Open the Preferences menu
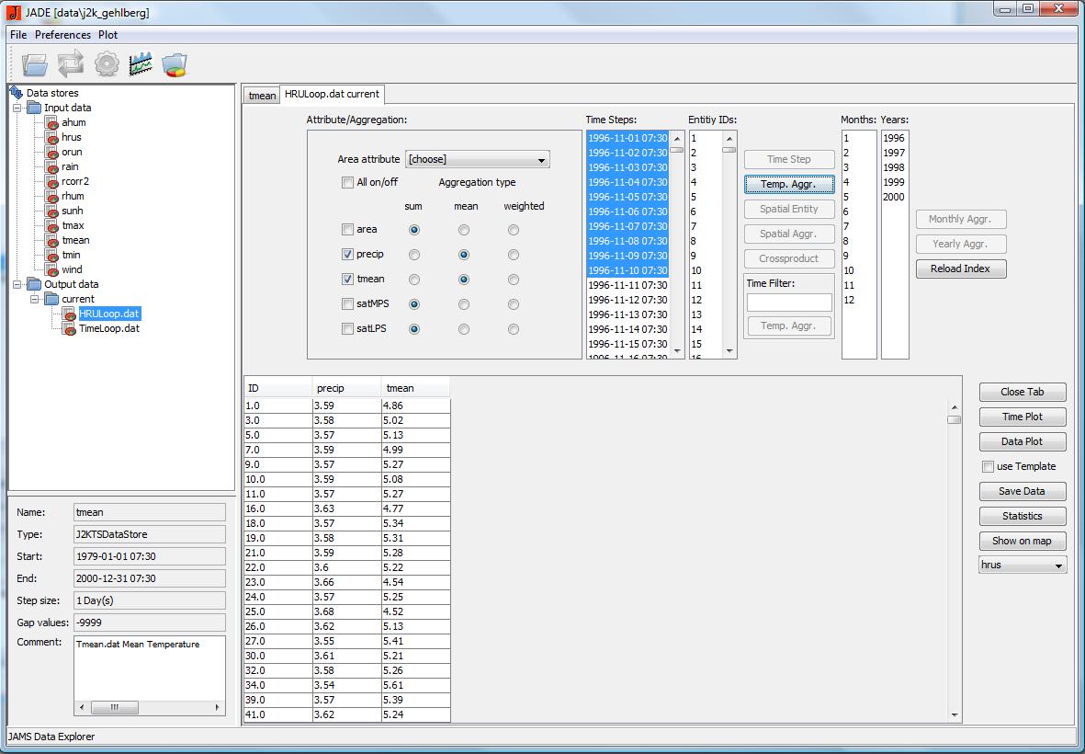1085x754 pixels. coord(62,35)
